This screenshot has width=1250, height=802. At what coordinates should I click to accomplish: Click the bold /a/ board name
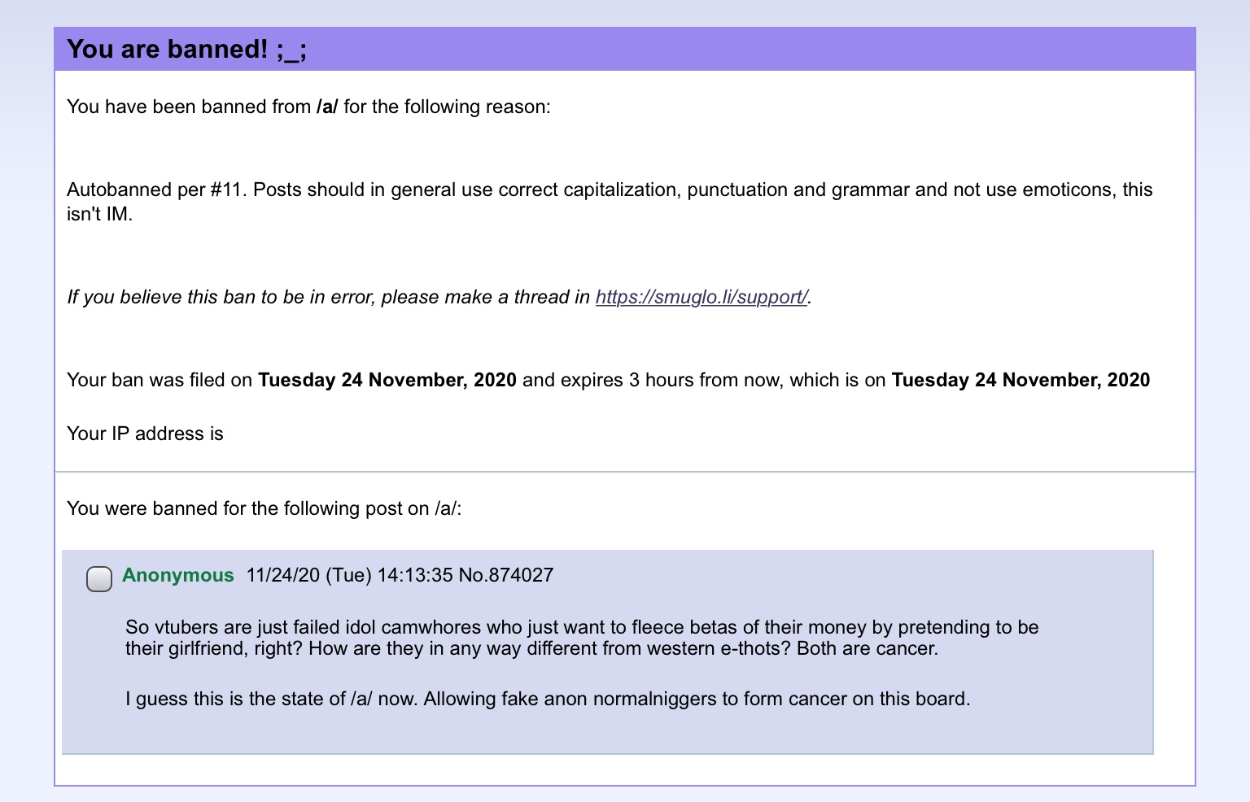327,107
